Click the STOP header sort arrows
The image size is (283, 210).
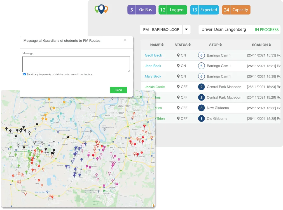point(221,45)
